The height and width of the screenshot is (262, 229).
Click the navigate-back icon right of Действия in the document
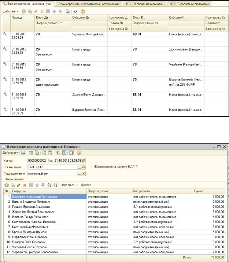click(23, 153)
